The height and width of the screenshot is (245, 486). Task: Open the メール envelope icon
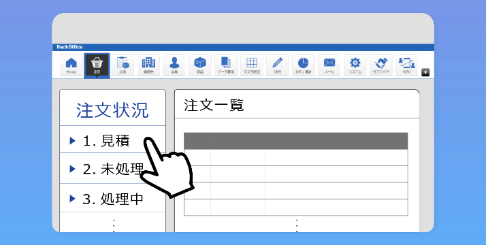[329, 65]
